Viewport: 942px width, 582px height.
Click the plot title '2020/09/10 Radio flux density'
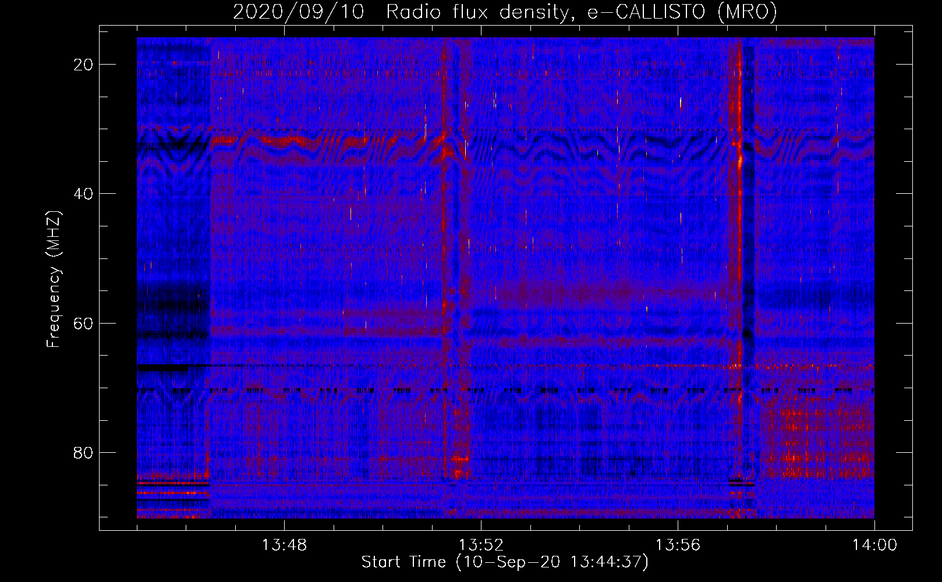[505, 12]
